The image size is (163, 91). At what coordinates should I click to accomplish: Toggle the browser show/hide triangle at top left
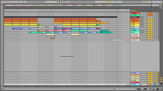pyautogui.click(x=2, y=5)
